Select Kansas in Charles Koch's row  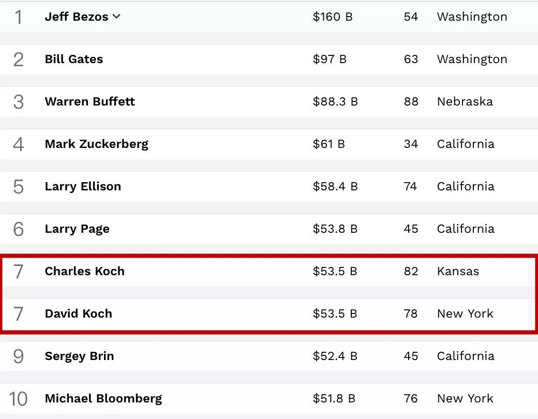458,271
